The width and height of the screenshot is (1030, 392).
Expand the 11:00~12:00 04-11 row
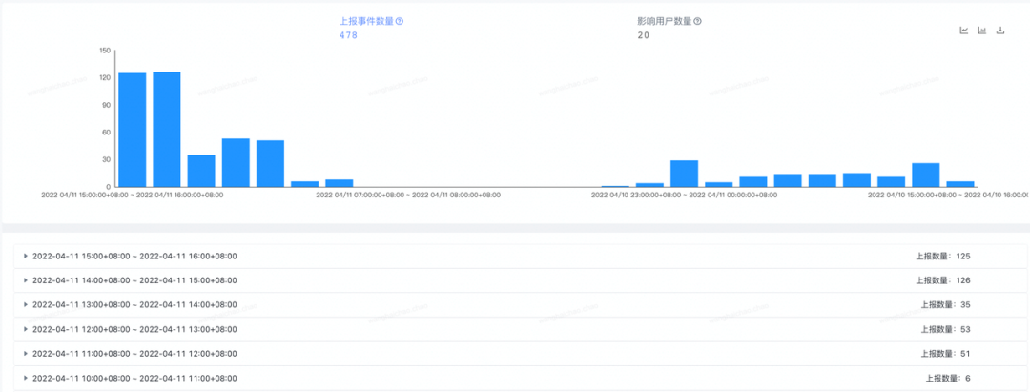click(26, 354)
